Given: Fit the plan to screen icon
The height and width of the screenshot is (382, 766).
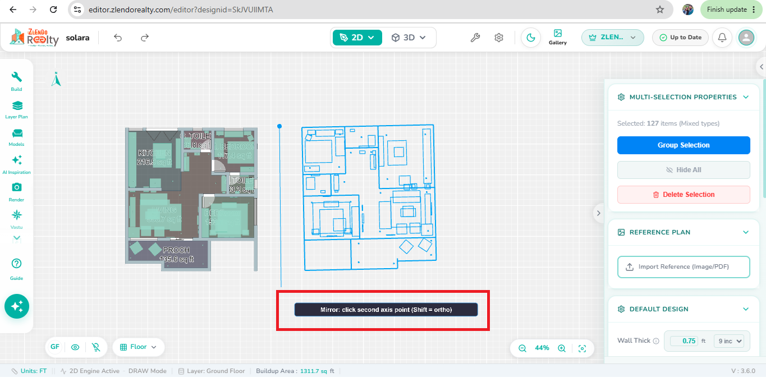Looking at the screenshot, I should click(x=582, y=348).
